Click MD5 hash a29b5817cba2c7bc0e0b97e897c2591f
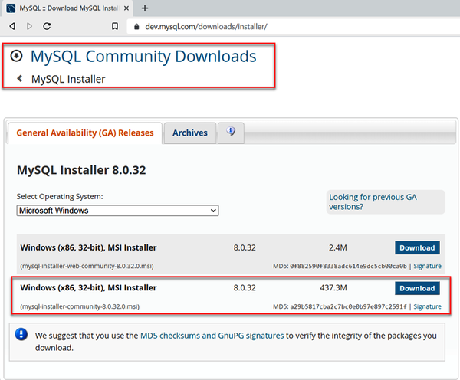Image resolution: width=460 pixels, height=380 pixels. coord(349,306)
